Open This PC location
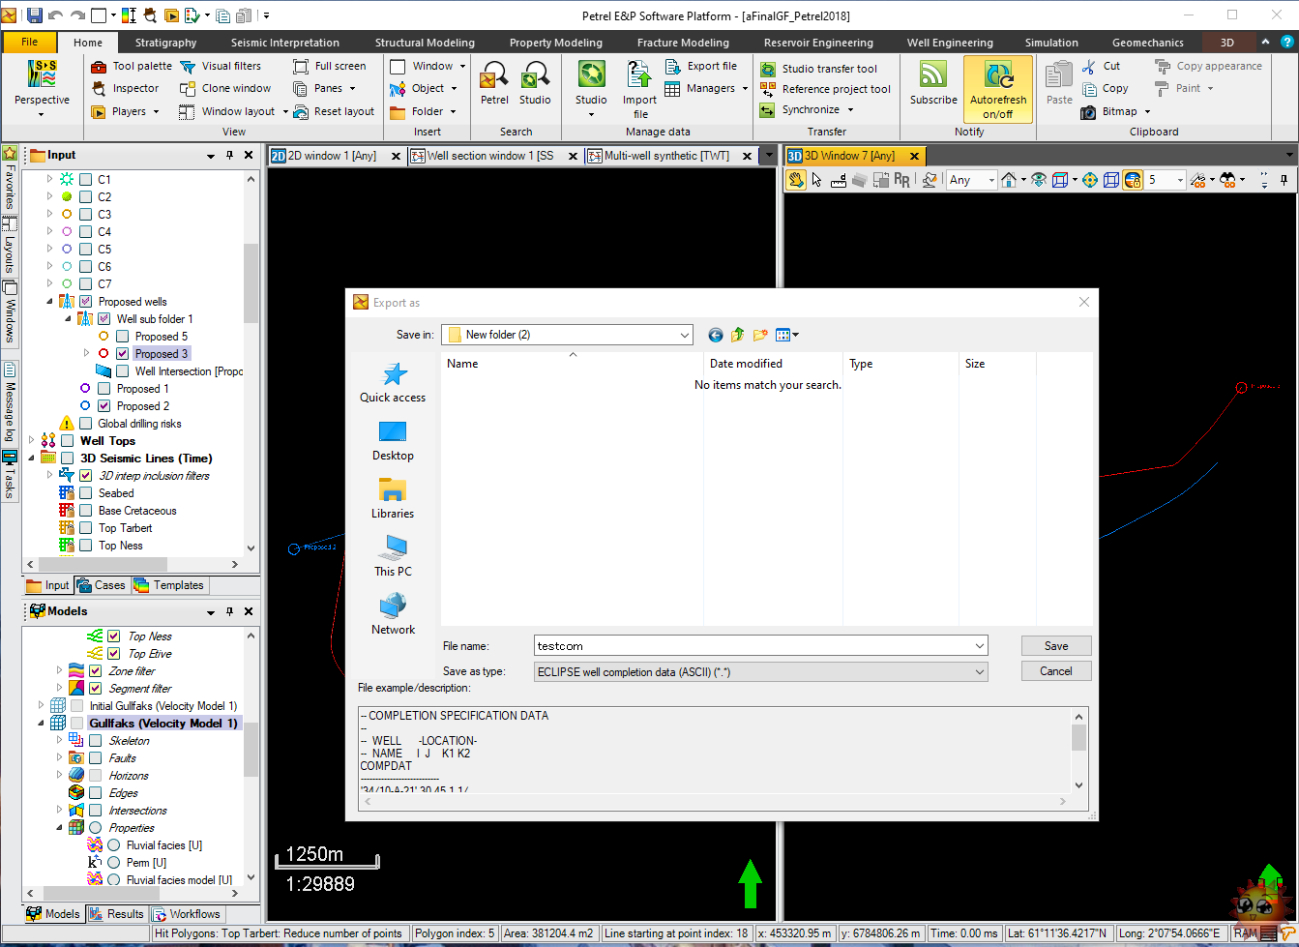 point(393,556)
